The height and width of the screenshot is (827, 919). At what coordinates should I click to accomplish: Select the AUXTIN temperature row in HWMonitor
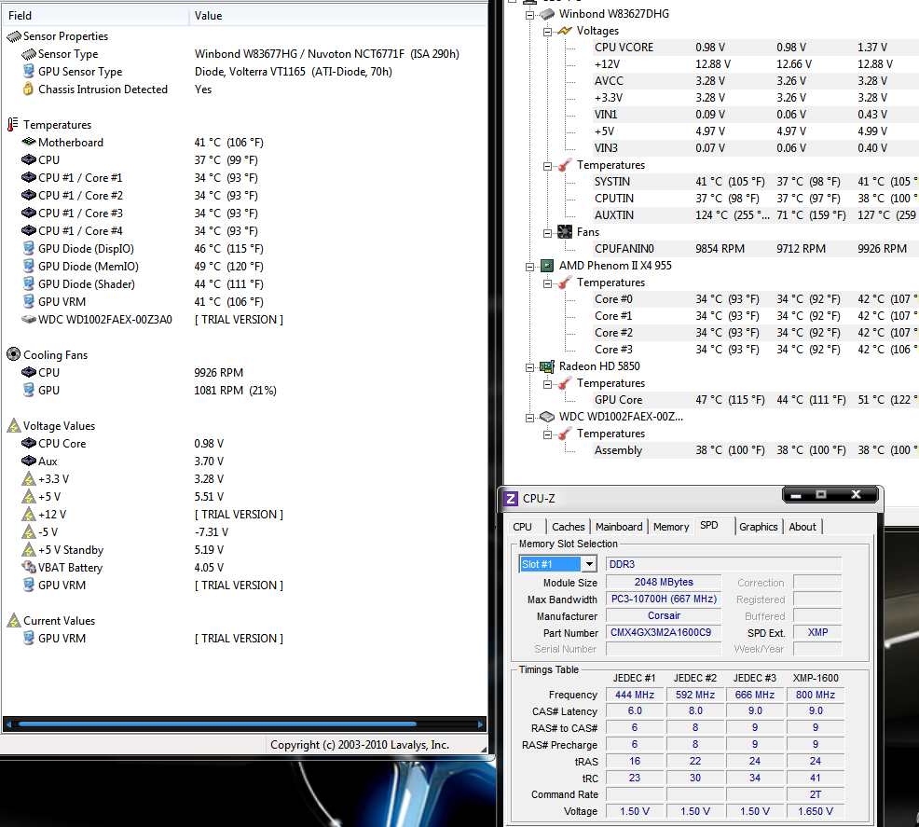[x=755, y=215]
